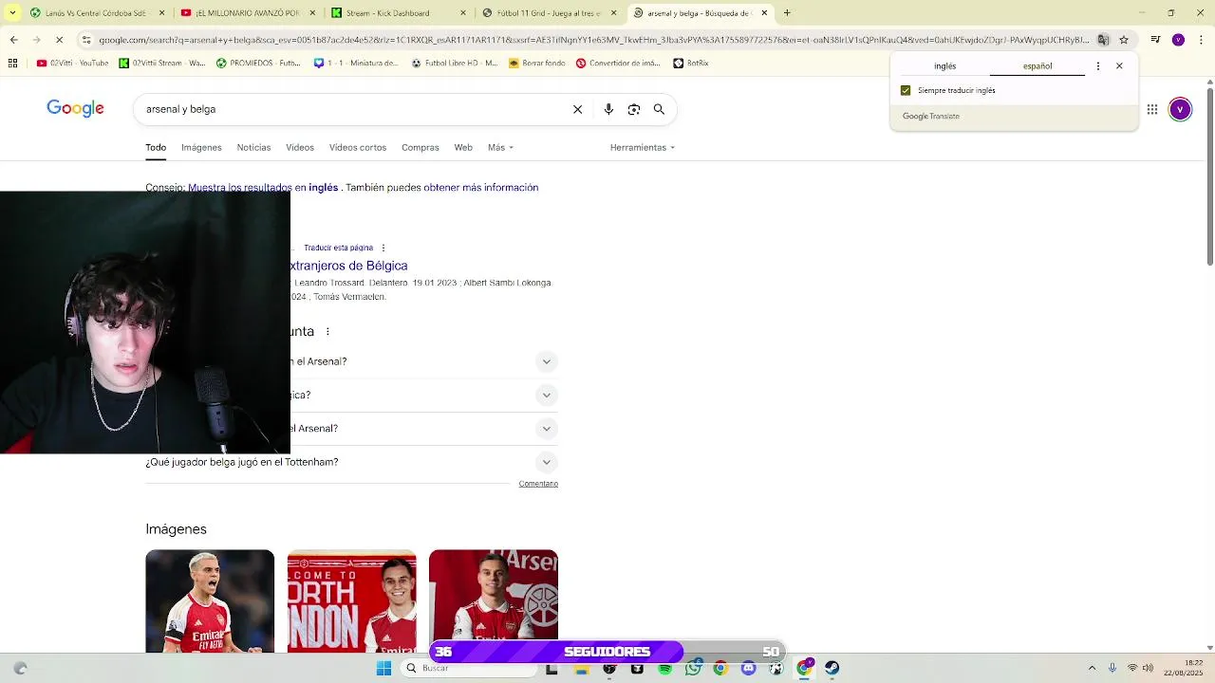Click the translate icon in the address bar
This screenshot has height=683, width=1215.
[x=1103, y=40]
